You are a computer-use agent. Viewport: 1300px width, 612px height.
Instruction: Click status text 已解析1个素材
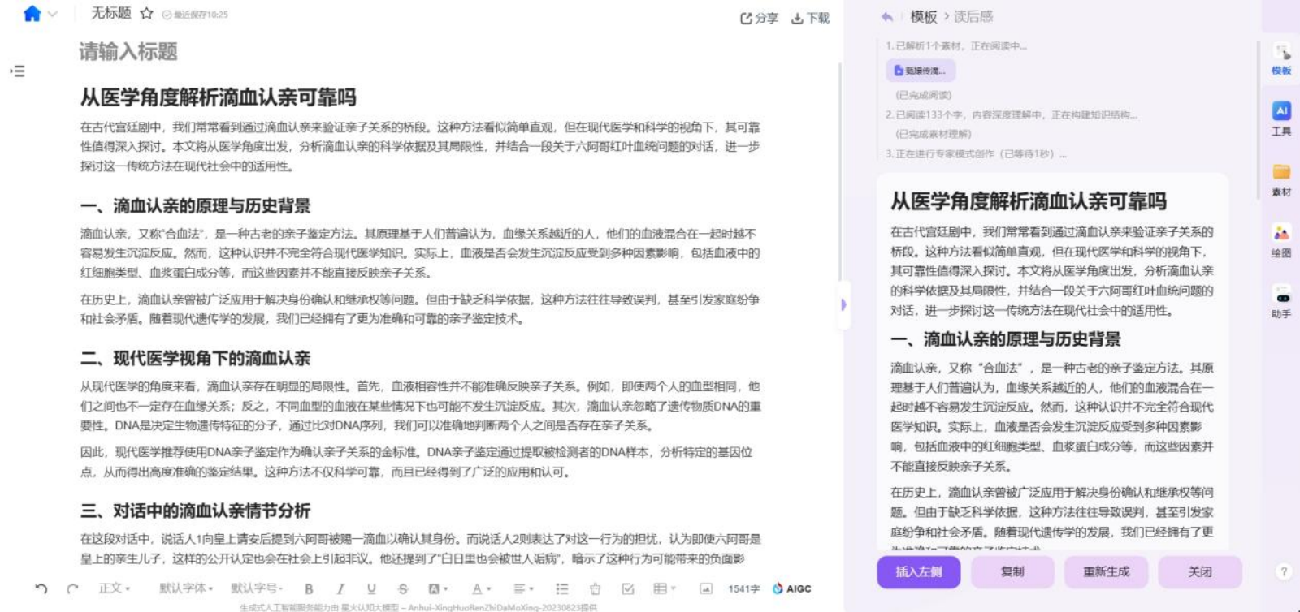pos(956,46)
